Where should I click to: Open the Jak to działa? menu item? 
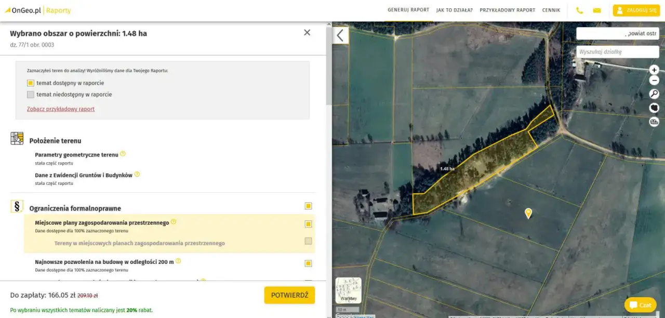(x=454, y=10)
